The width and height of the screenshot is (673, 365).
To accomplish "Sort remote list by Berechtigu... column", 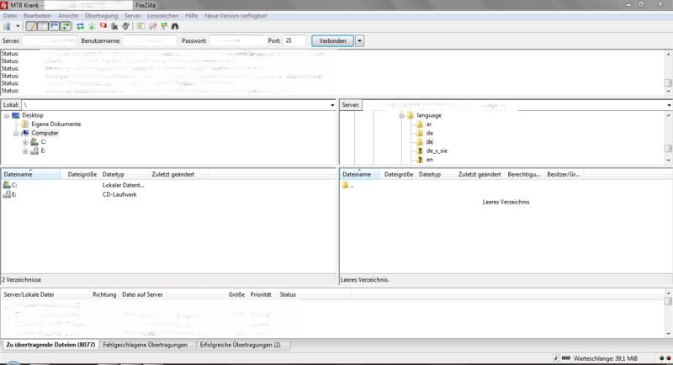I will (523, 175).
